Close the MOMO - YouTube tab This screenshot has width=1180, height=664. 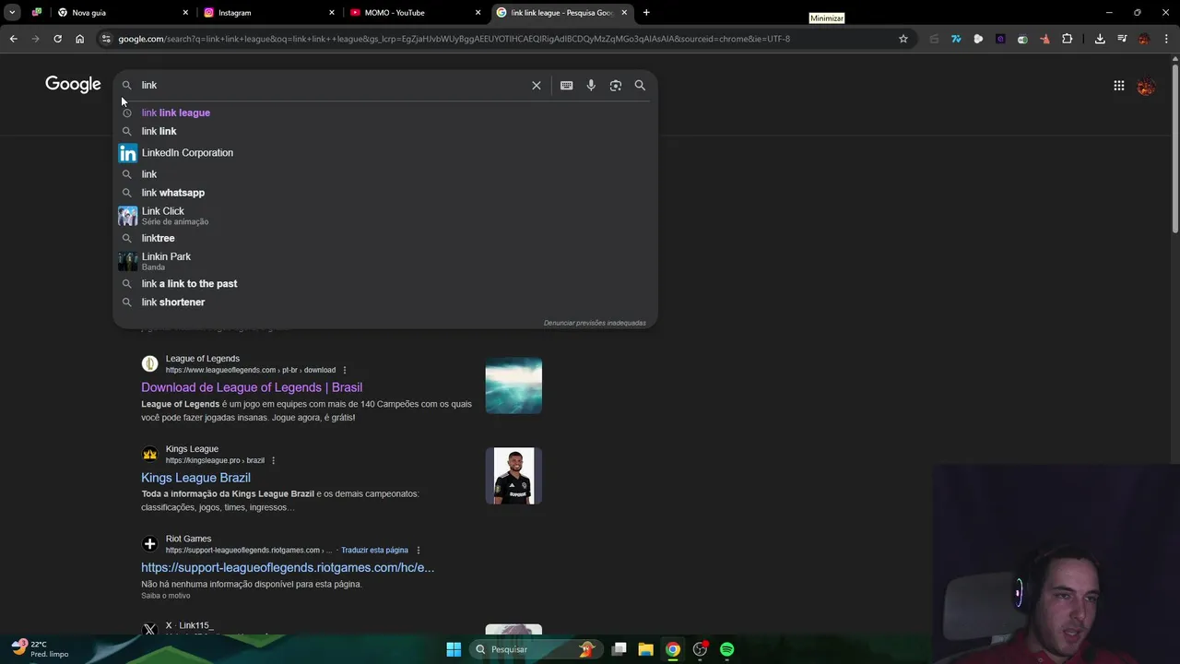pyautogui.click(x=478, y=13)
